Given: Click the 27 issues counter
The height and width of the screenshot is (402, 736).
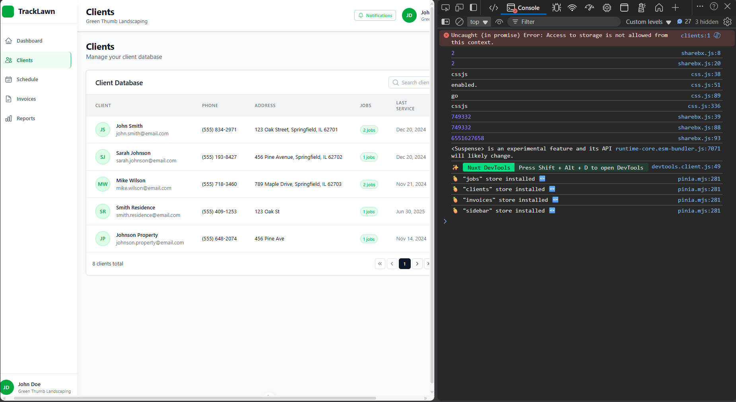Looking at the screenshot, I should [x=684, y=21].
